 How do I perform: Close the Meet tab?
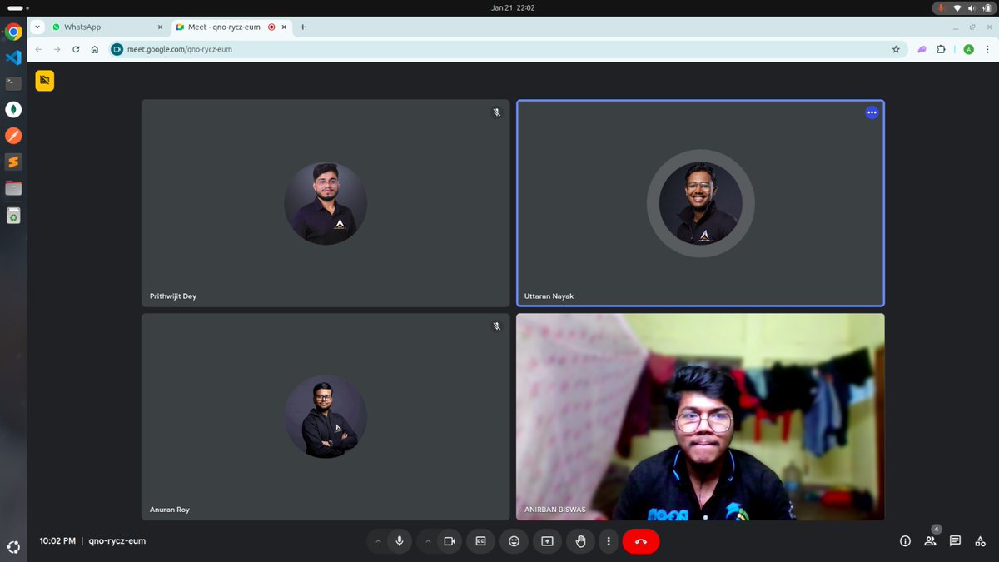point(284,27)
